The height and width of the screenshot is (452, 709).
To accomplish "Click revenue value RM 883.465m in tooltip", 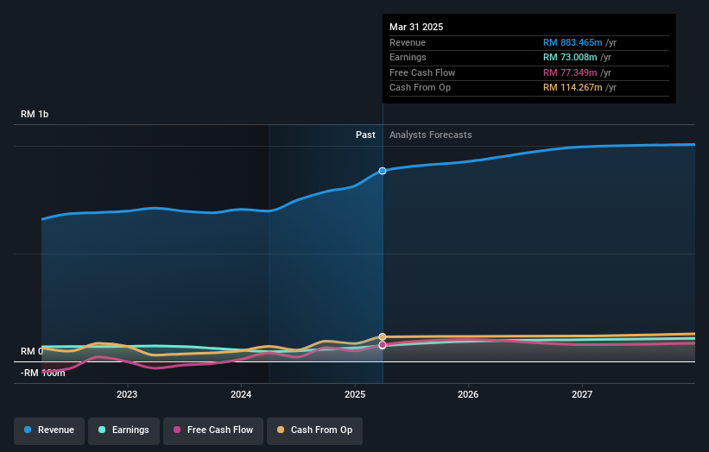I will [x=573, y=42].
